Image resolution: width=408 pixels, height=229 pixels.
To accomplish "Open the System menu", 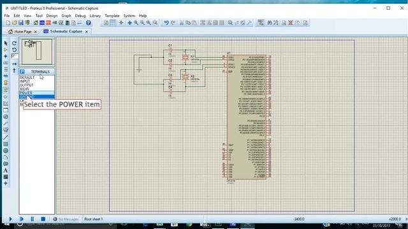I will pos(129,15).
